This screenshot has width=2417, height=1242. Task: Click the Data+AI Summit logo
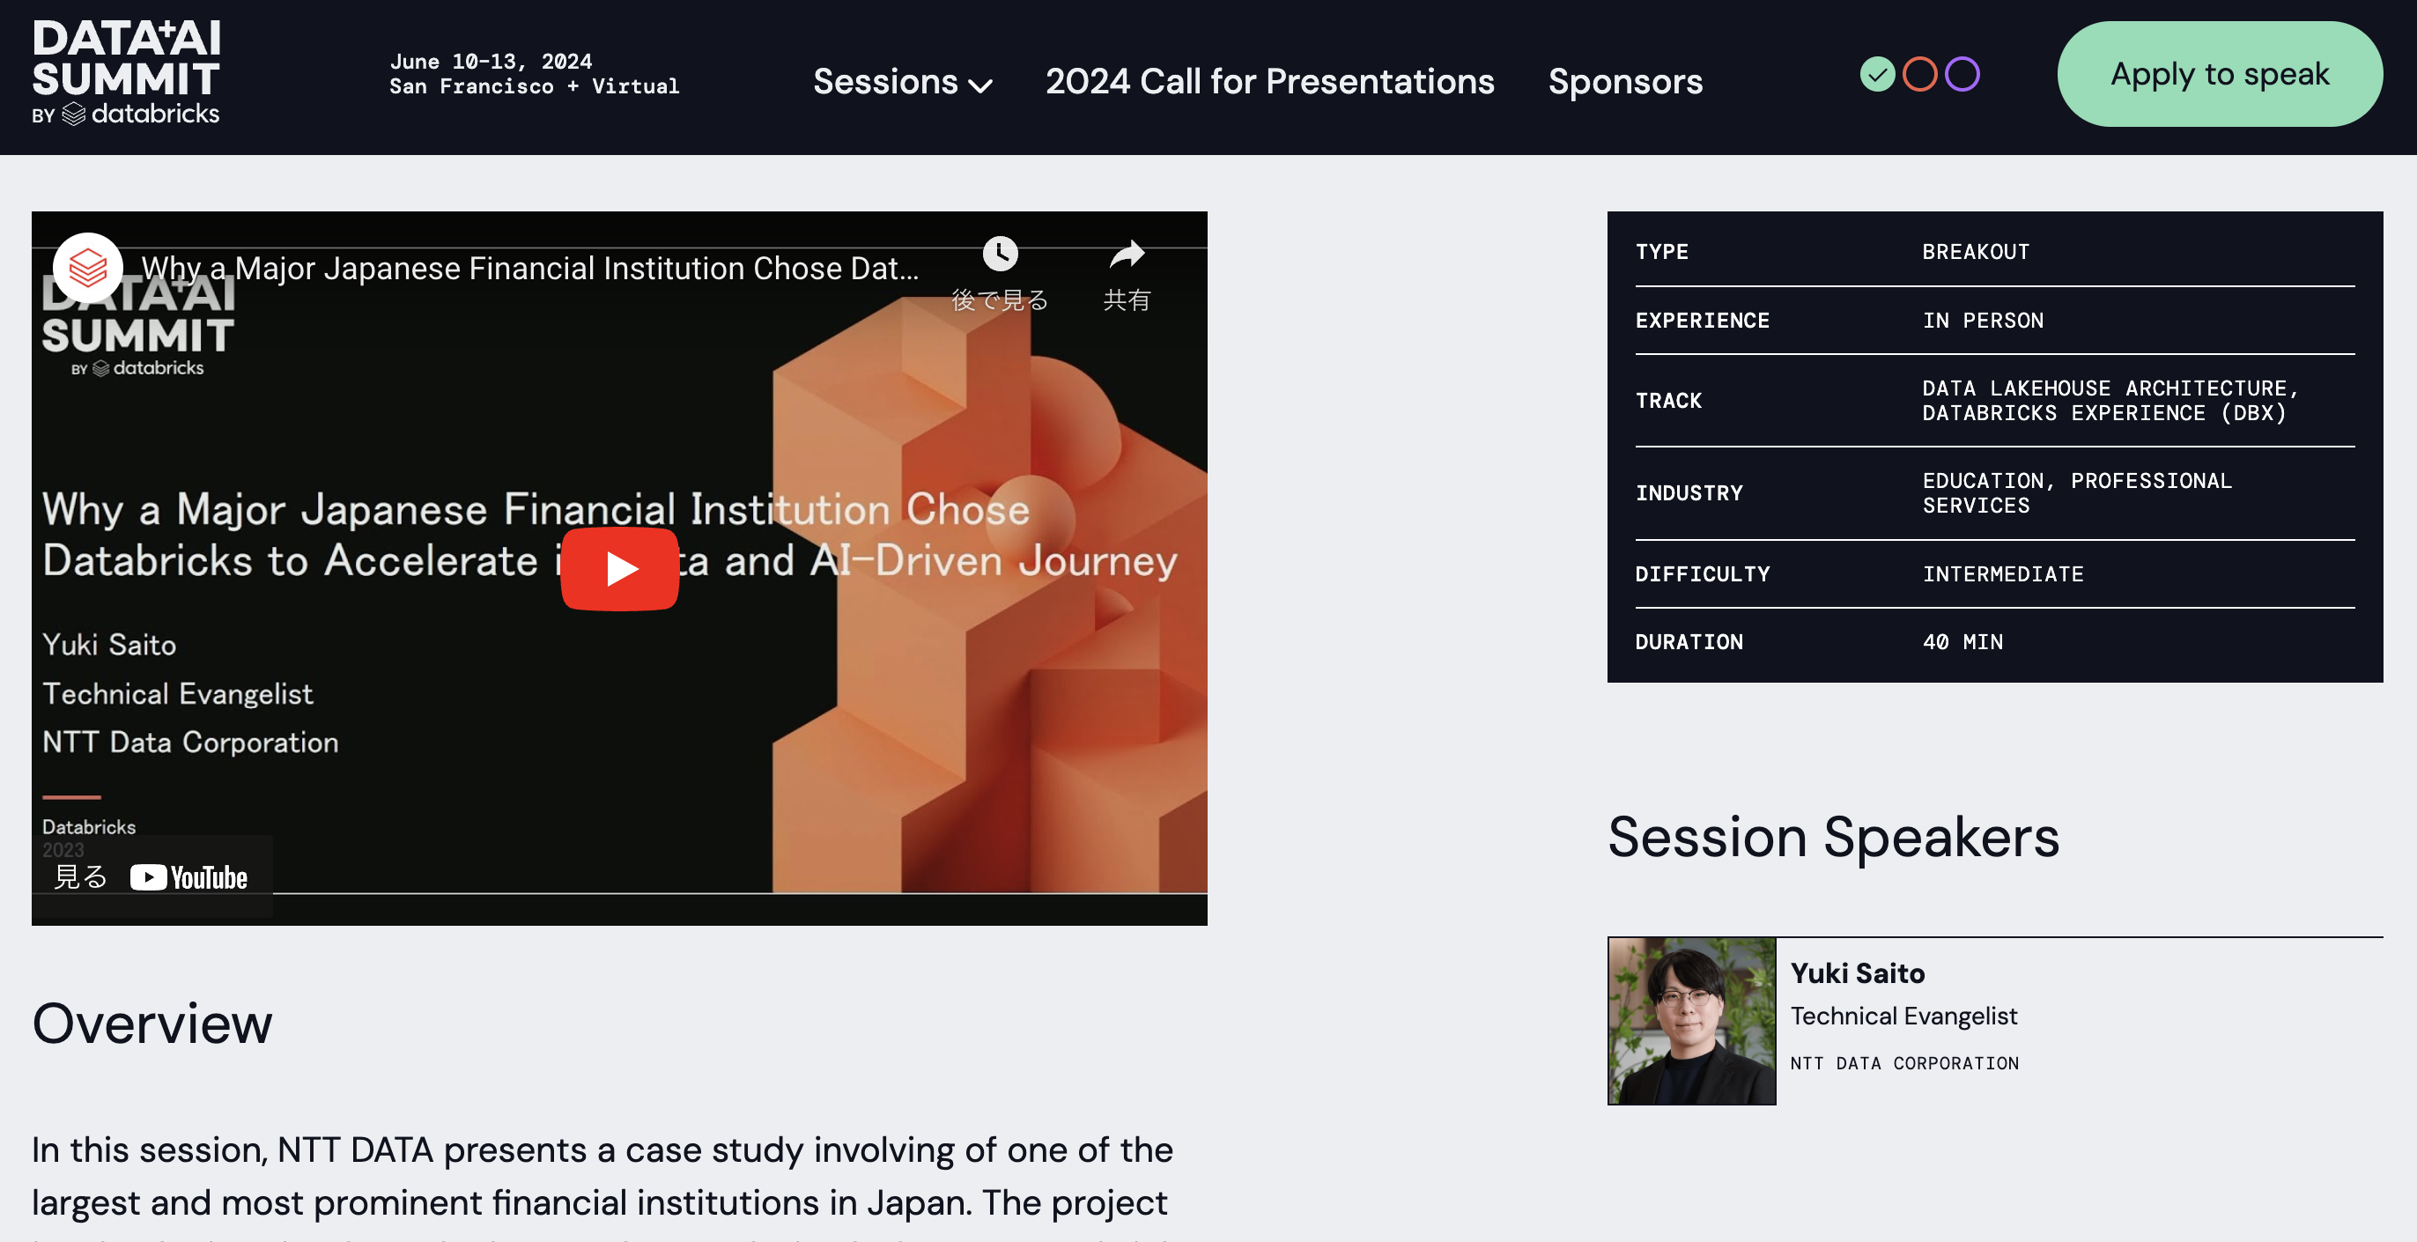pyautogui.click(x=126, y=59)
